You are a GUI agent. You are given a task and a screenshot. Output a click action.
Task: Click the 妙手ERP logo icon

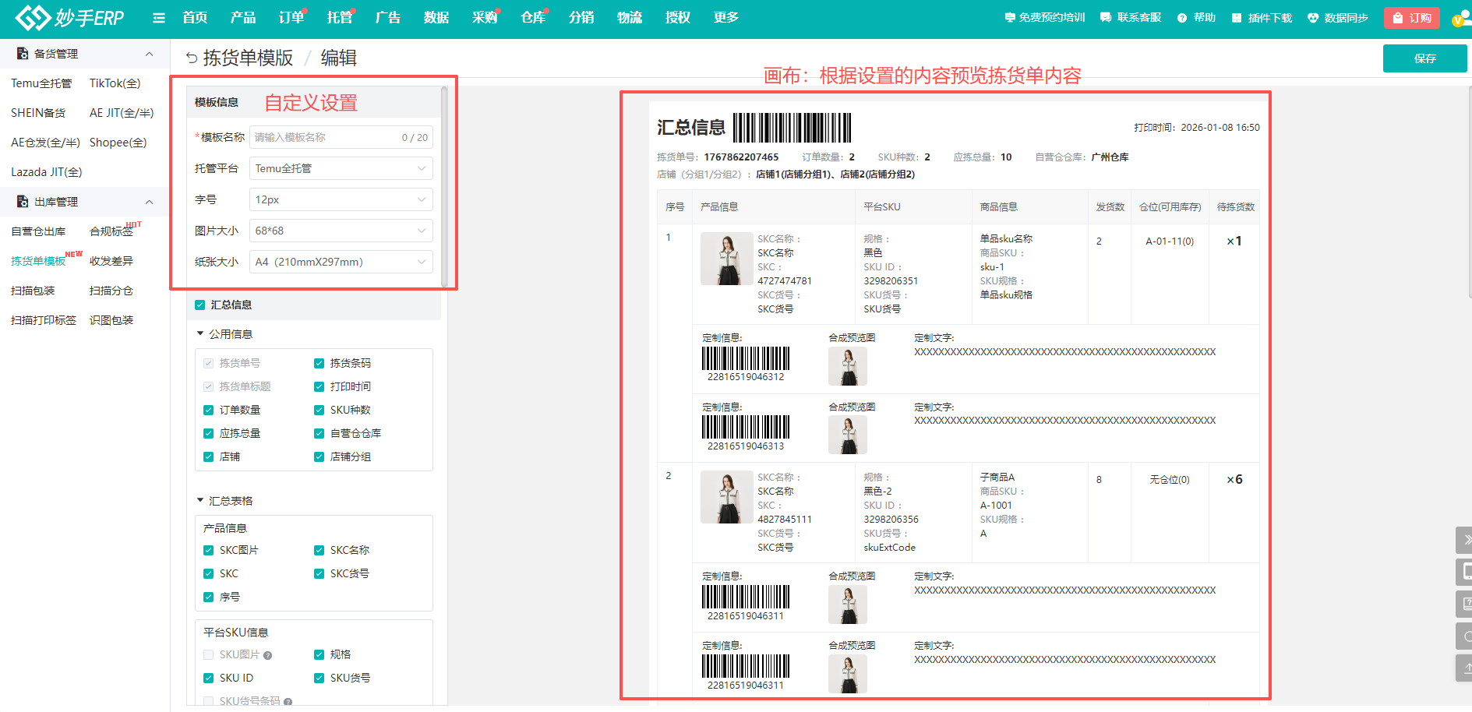point(33,17)
